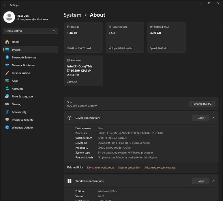Click the back arrow in Settings title bar
This screenshot has height=201, width=223.
[x=5, y=5]
